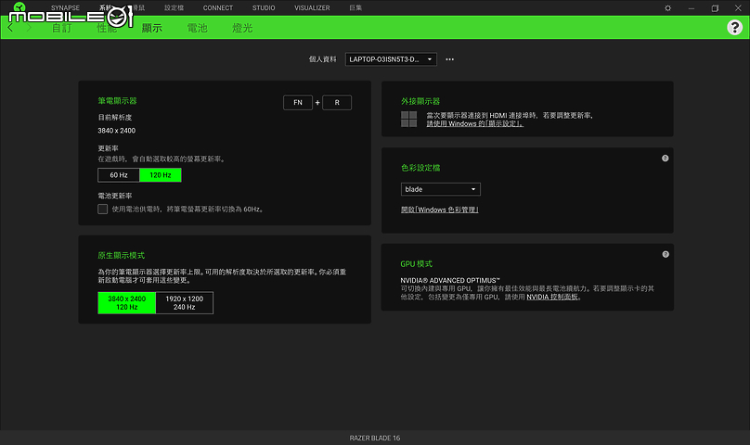
Task: Click the 筆電顯示器 heading
Action: (x=117, y=101)
